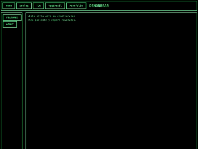Go to the Devlog page
198x149 pixels.
click(24, 6)
